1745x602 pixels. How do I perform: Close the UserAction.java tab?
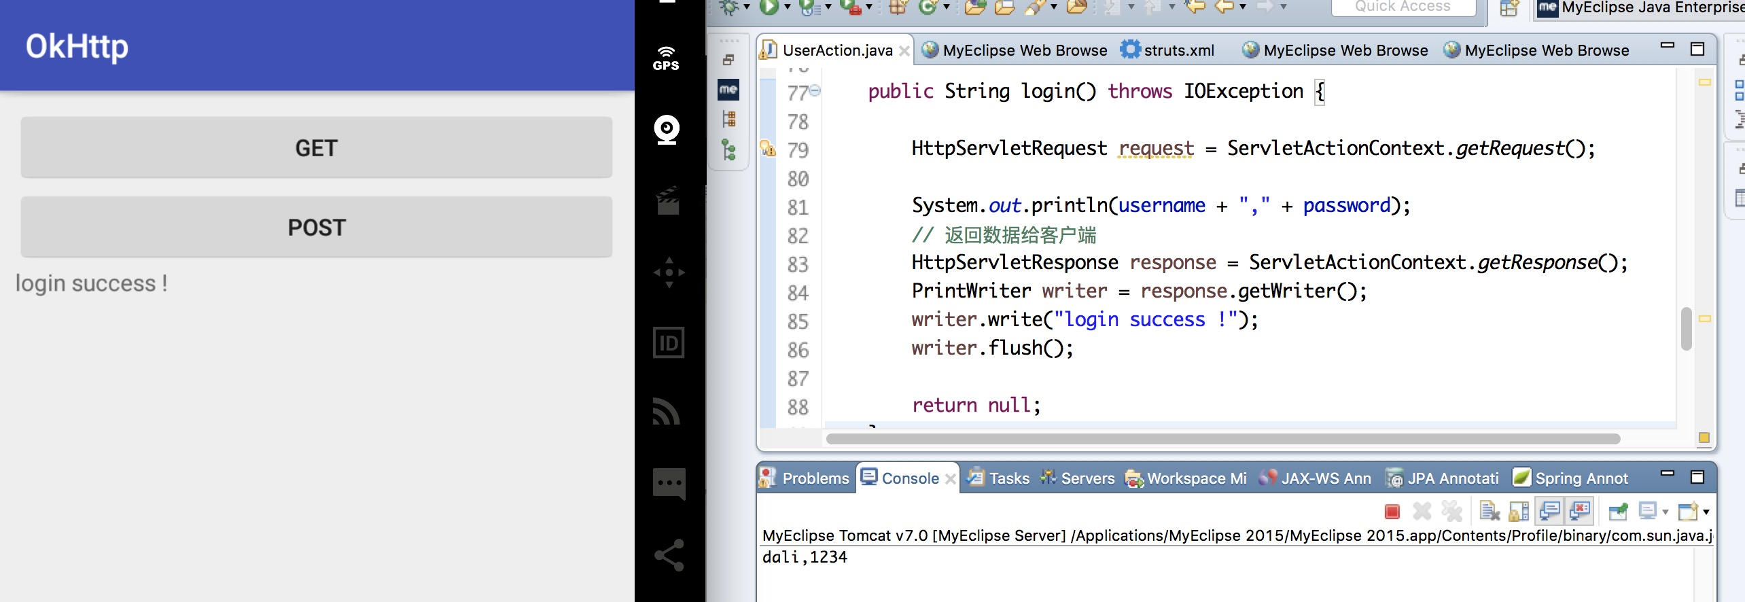point(904,51)
